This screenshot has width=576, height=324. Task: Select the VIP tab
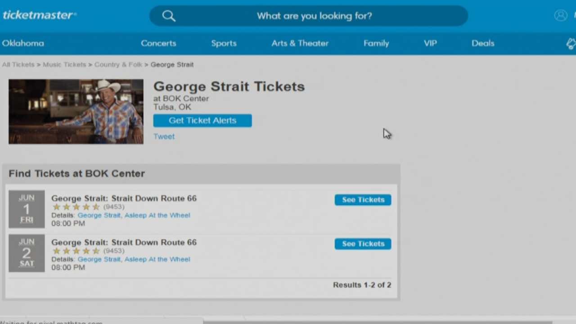click(x=430, y=43)
